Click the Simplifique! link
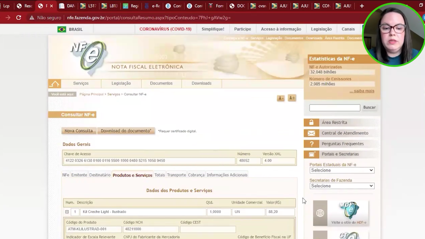 (213, 29)
